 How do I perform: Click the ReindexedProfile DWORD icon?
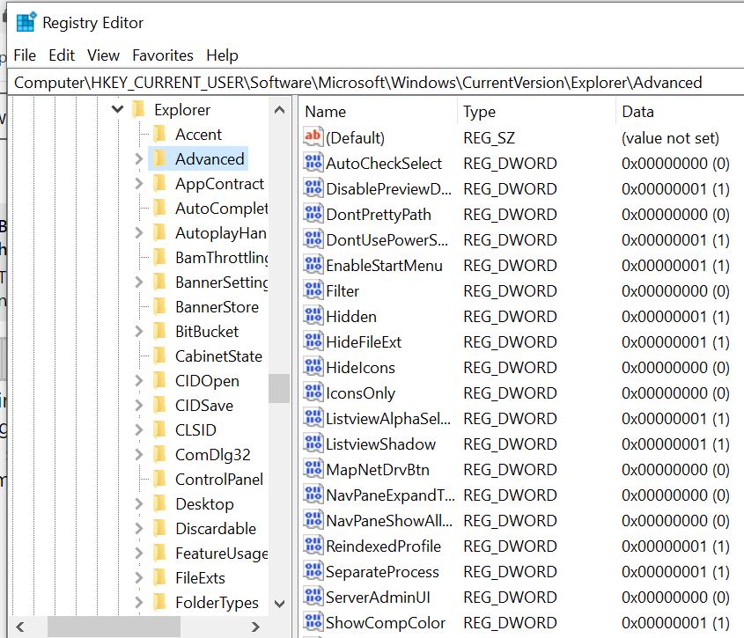tap(313, 546)
